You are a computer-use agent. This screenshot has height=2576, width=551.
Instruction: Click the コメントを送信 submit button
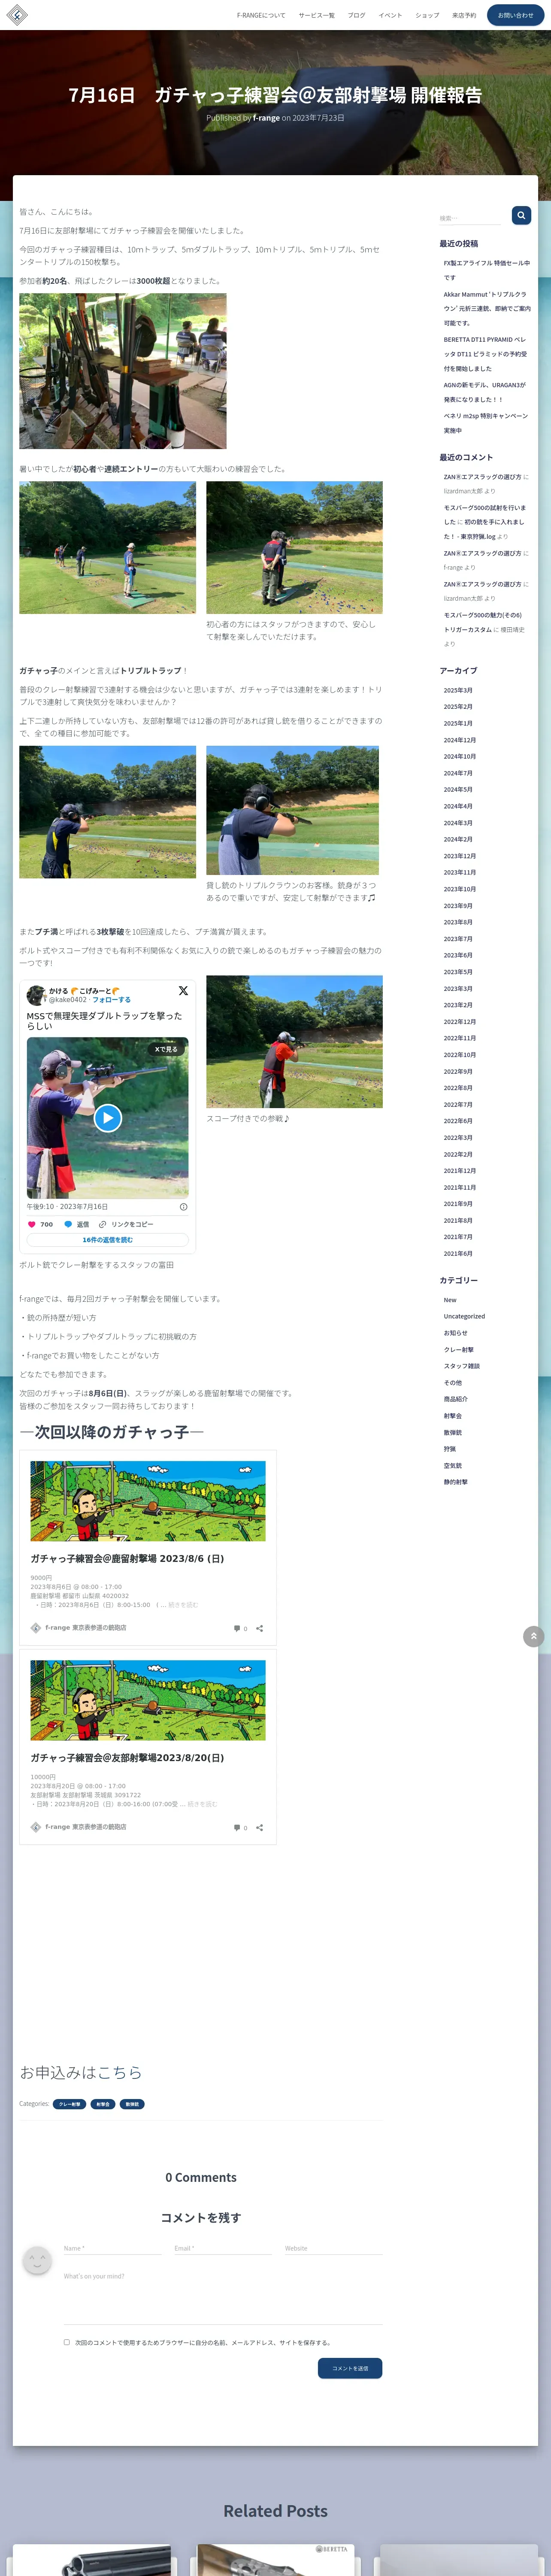click(x=350, y=2368)
